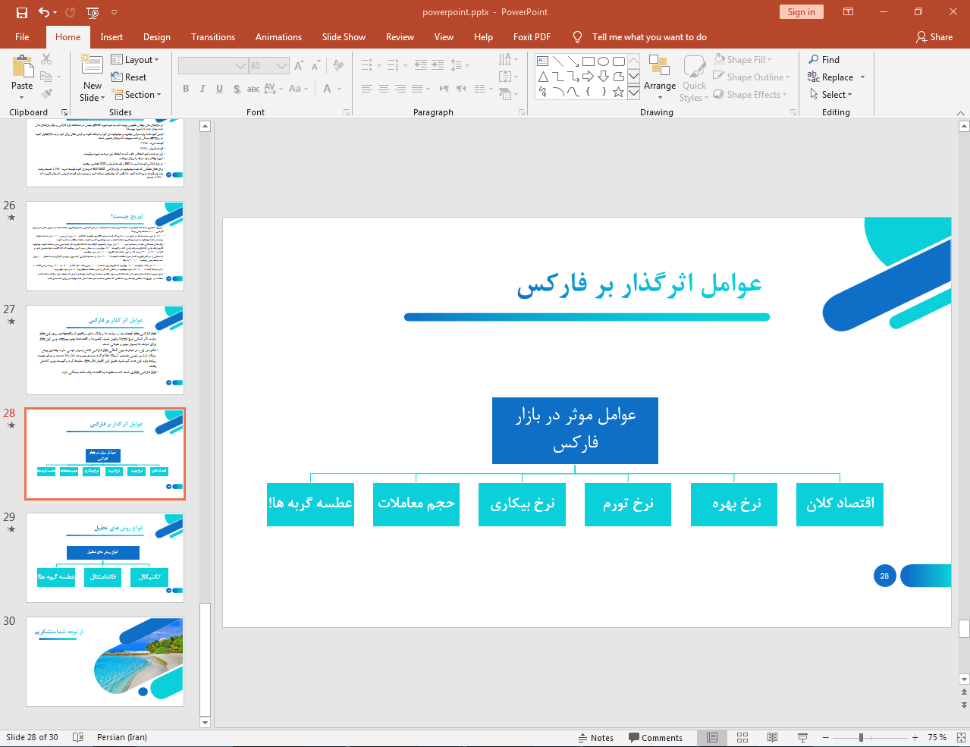
Task: Click the 75 % zoom level
Action: [x=937, y=738]
